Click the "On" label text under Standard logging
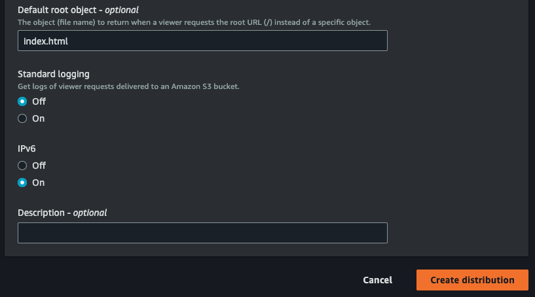 (38, 118)
